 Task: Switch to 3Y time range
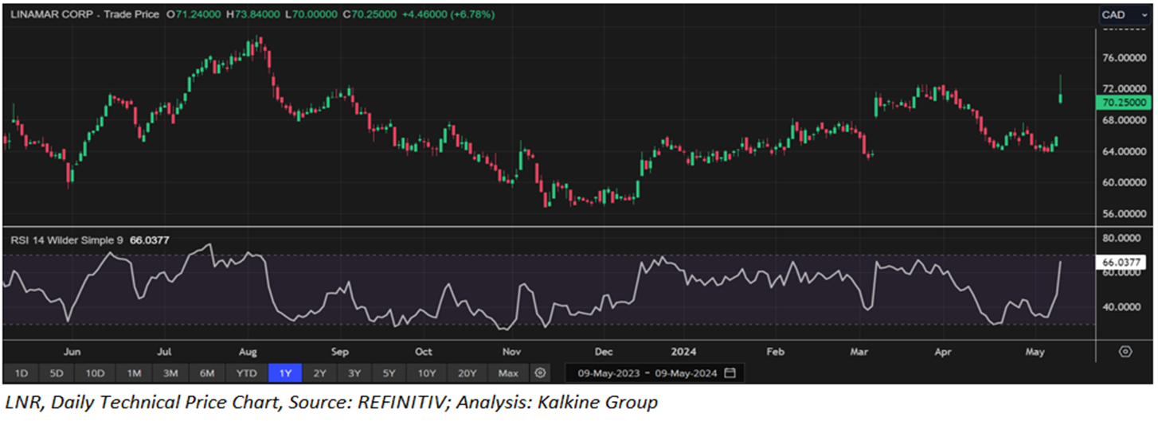click(354, 372)
